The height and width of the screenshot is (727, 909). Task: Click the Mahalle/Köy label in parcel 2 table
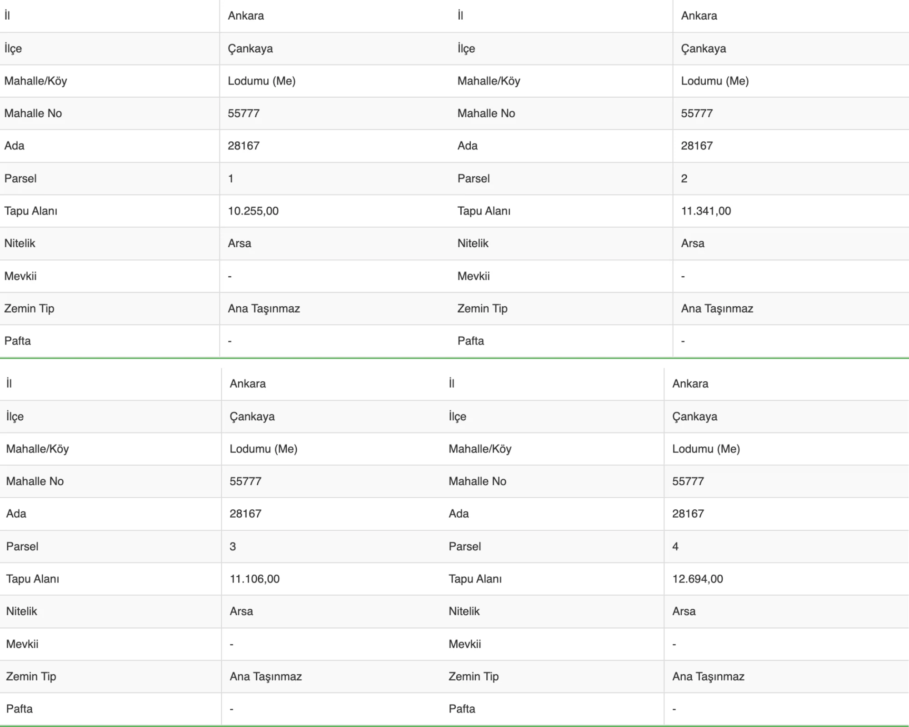[489, 81]
